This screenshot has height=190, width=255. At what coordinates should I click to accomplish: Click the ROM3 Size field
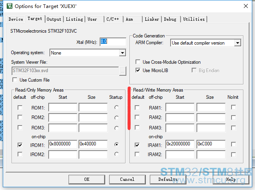(x=93, y=128)
